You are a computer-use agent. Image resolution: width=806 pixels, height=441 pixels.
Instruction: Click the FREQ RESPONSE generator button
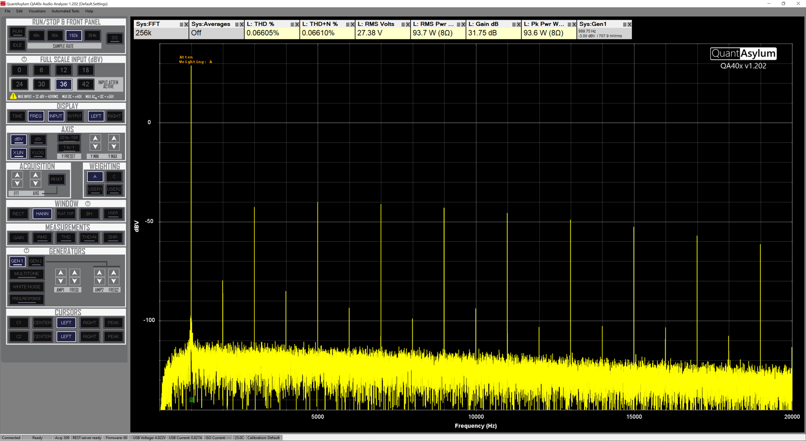[x=27, y=299]
